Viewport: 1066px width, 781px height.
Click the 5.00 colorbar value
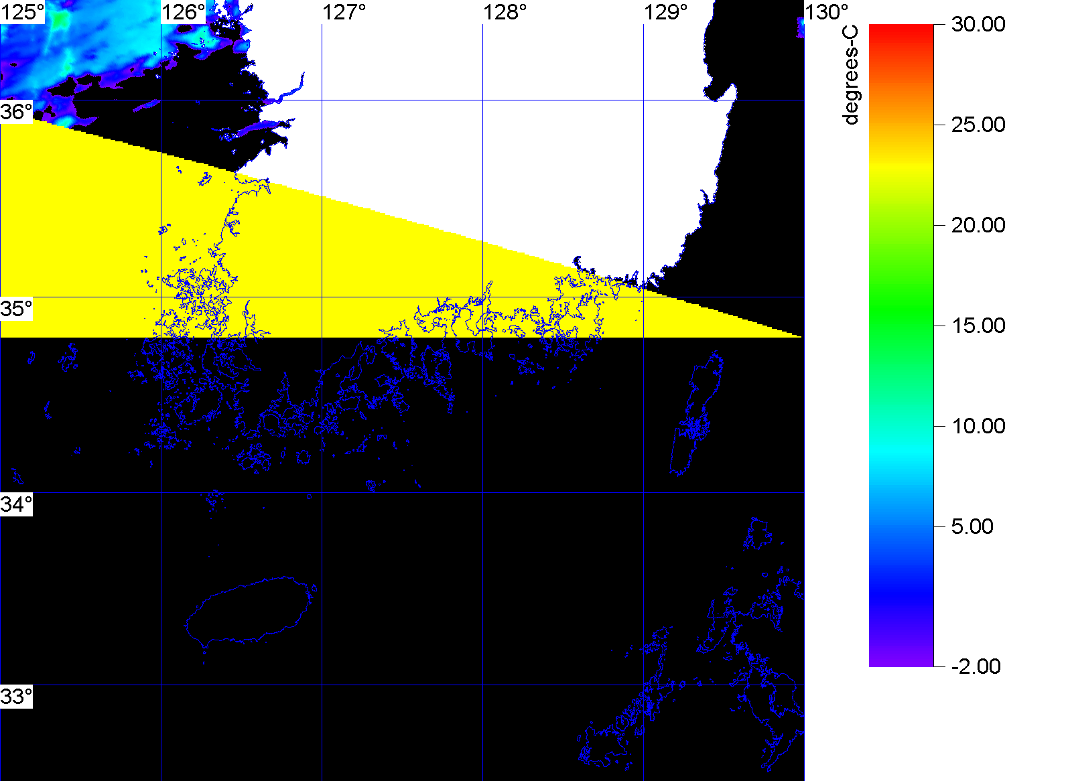coord(972,526)
